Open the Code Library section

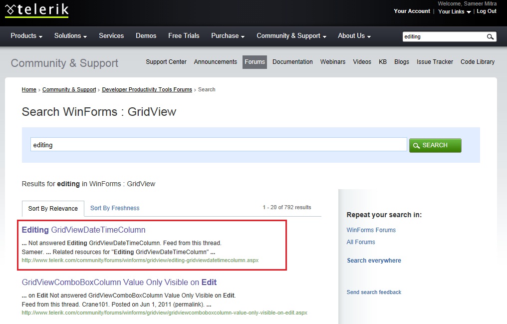click(x=478, y=62)
